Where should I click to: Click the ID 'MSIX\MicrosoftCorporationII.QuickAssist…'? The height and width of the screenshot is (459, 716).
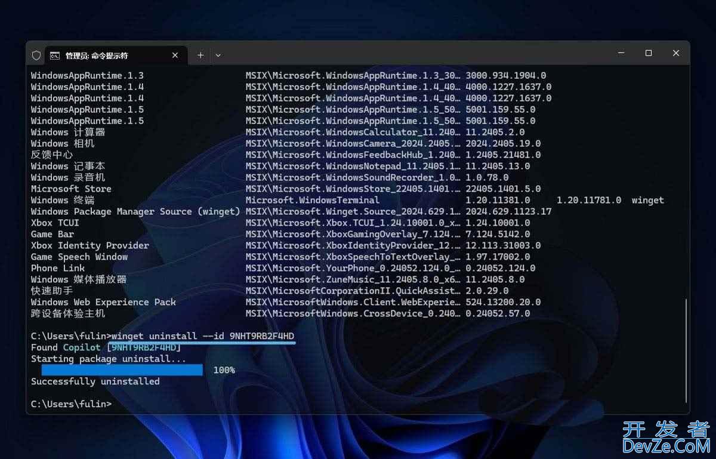click(x=353, y=291)
